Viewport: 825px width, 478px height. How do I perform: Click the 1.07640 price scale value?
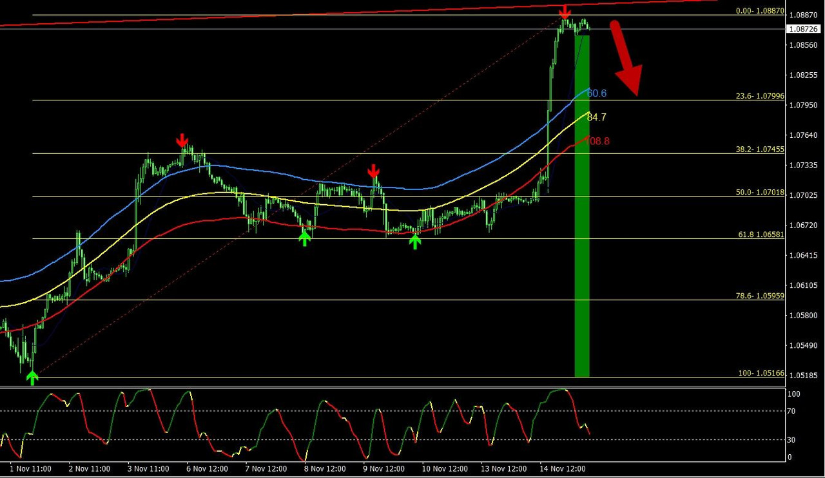coord(803,135)
